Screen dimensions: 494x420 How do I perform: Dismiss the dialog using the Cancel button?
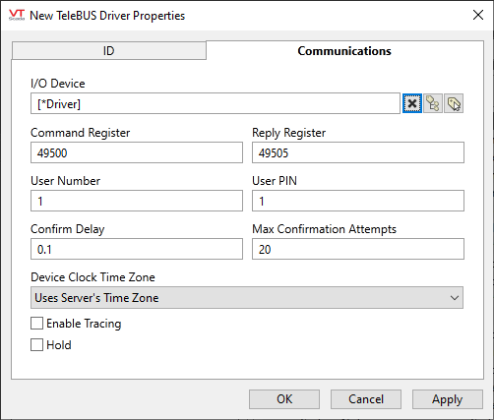(x=366, y=399)
